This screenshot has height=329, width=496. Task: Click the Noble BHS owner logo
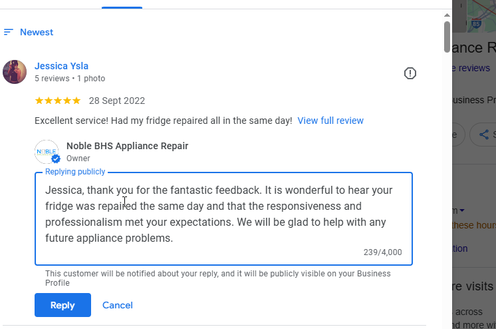coord(47,152)
